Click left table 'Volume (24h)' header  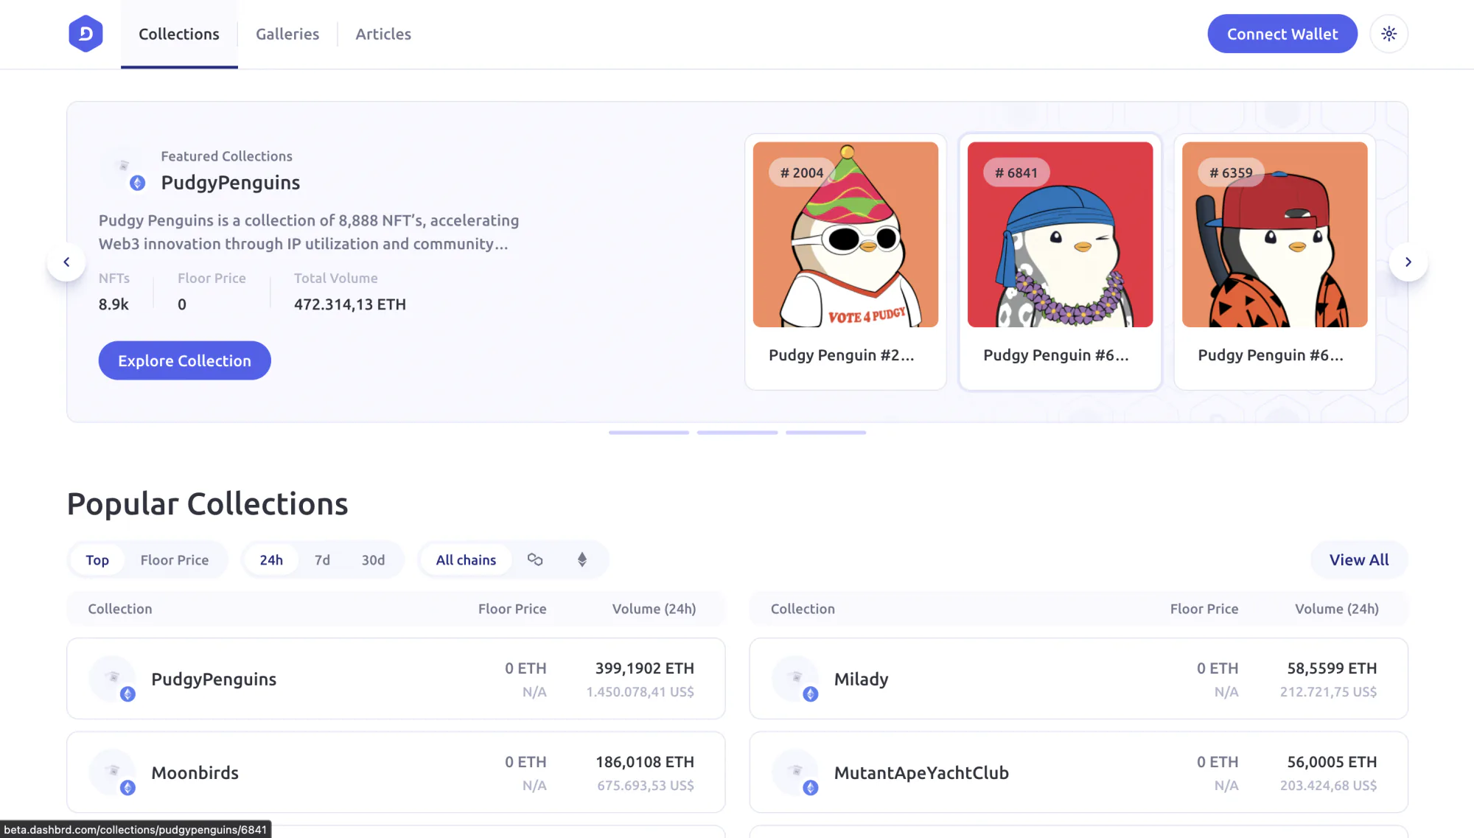pos(654,609)
